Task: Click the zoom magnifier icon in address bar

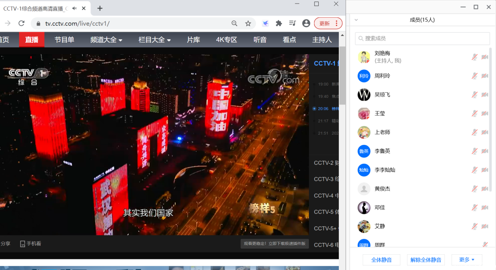Action: pyautogui.click(x=234, y=24)
